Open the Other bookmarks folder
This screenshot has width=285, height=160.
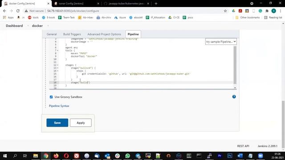(248, 17)
